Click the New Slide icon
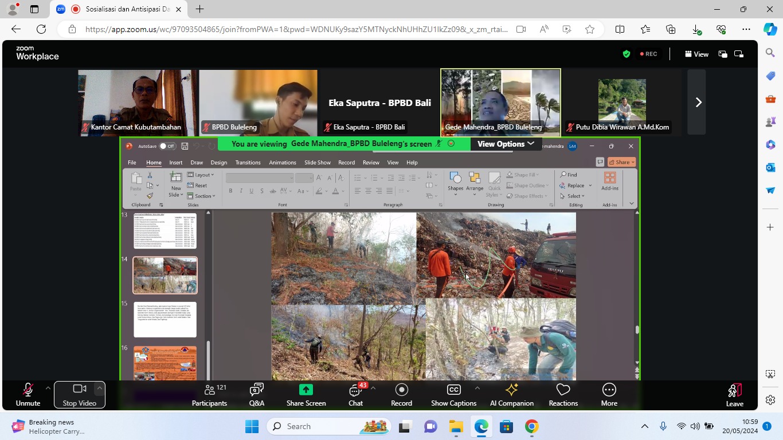This screenshot has height=440, width=783. click(176, 178)
